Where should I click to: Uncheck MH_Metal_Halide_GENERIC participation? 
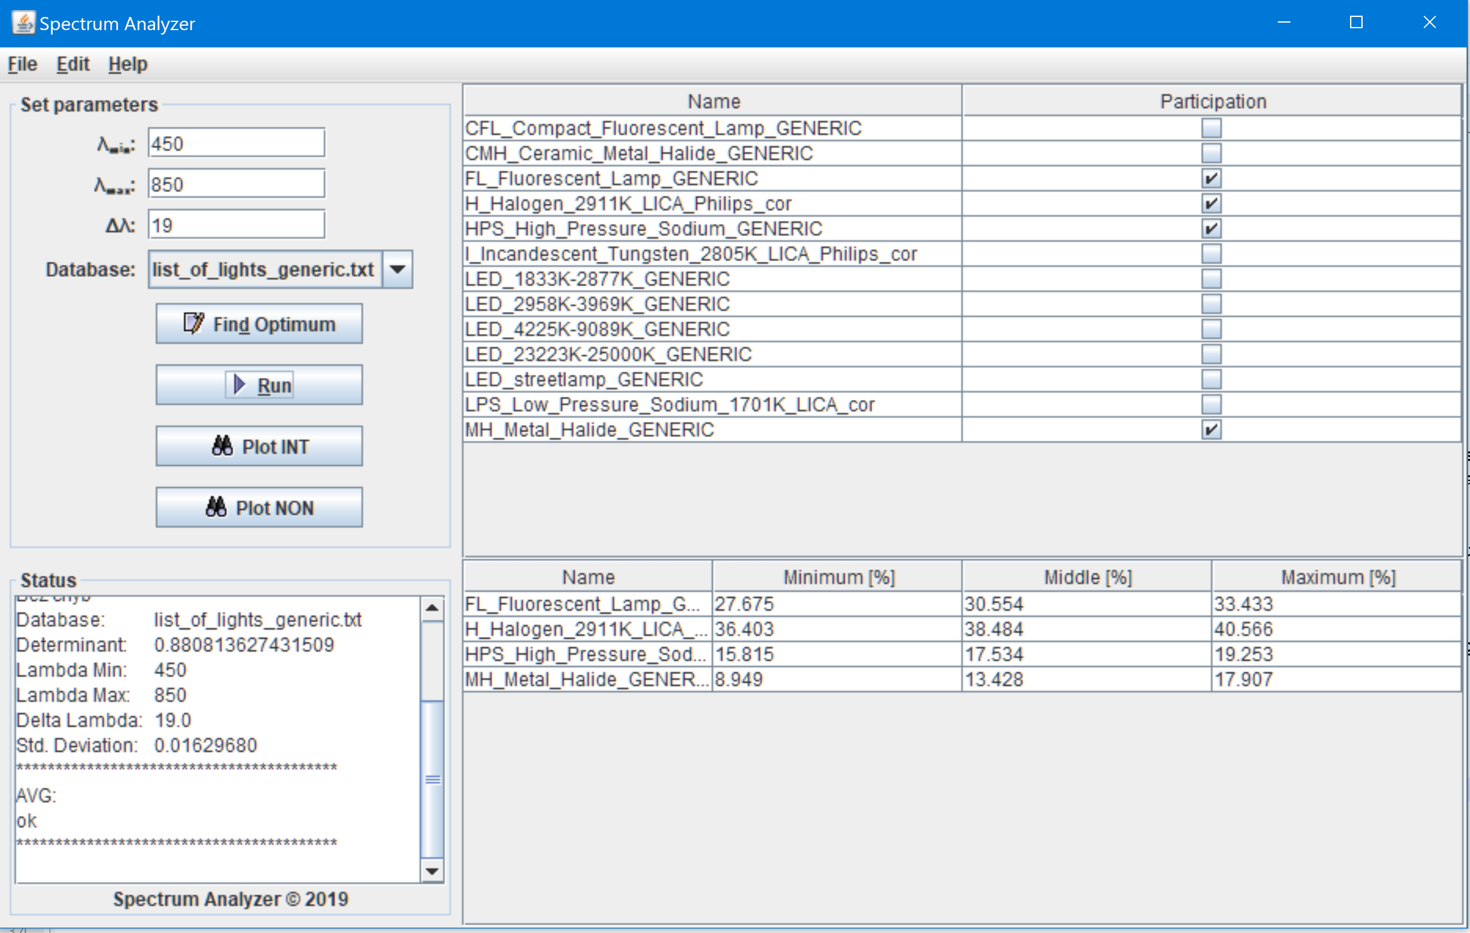tap(1211, 430)
